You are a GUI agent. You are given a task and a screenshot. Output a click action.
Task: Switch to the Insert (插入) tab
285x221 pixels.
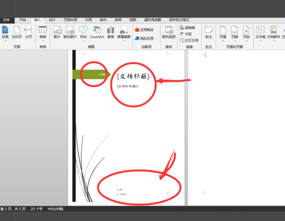click(38, 20)
